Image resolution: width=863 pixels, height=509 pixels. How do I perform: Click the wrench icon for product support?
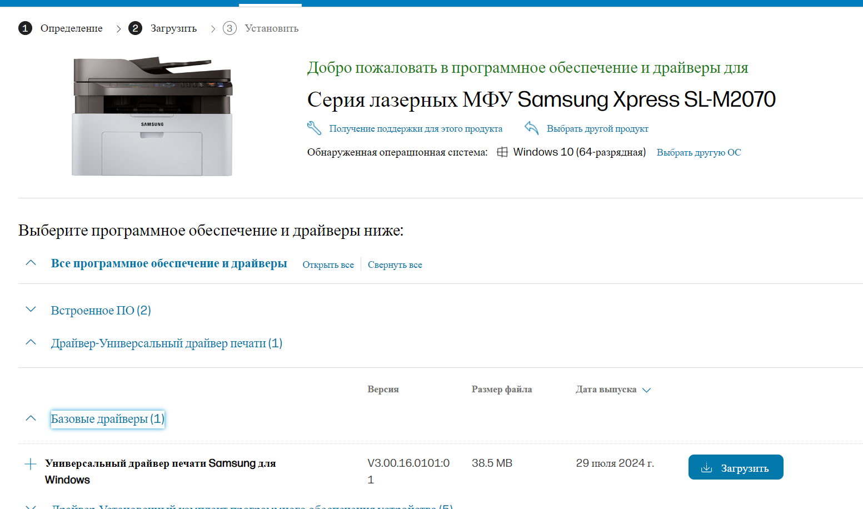(314, 128)
